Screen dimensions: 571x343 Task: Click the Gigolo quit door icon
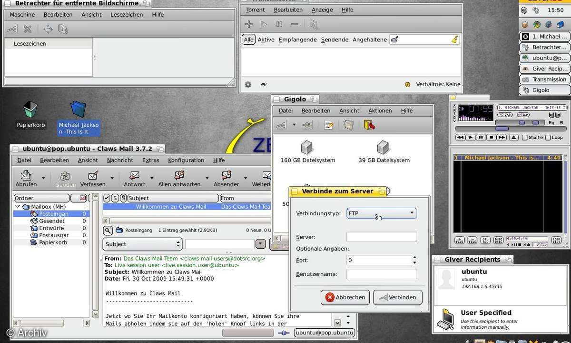point(369,125)
